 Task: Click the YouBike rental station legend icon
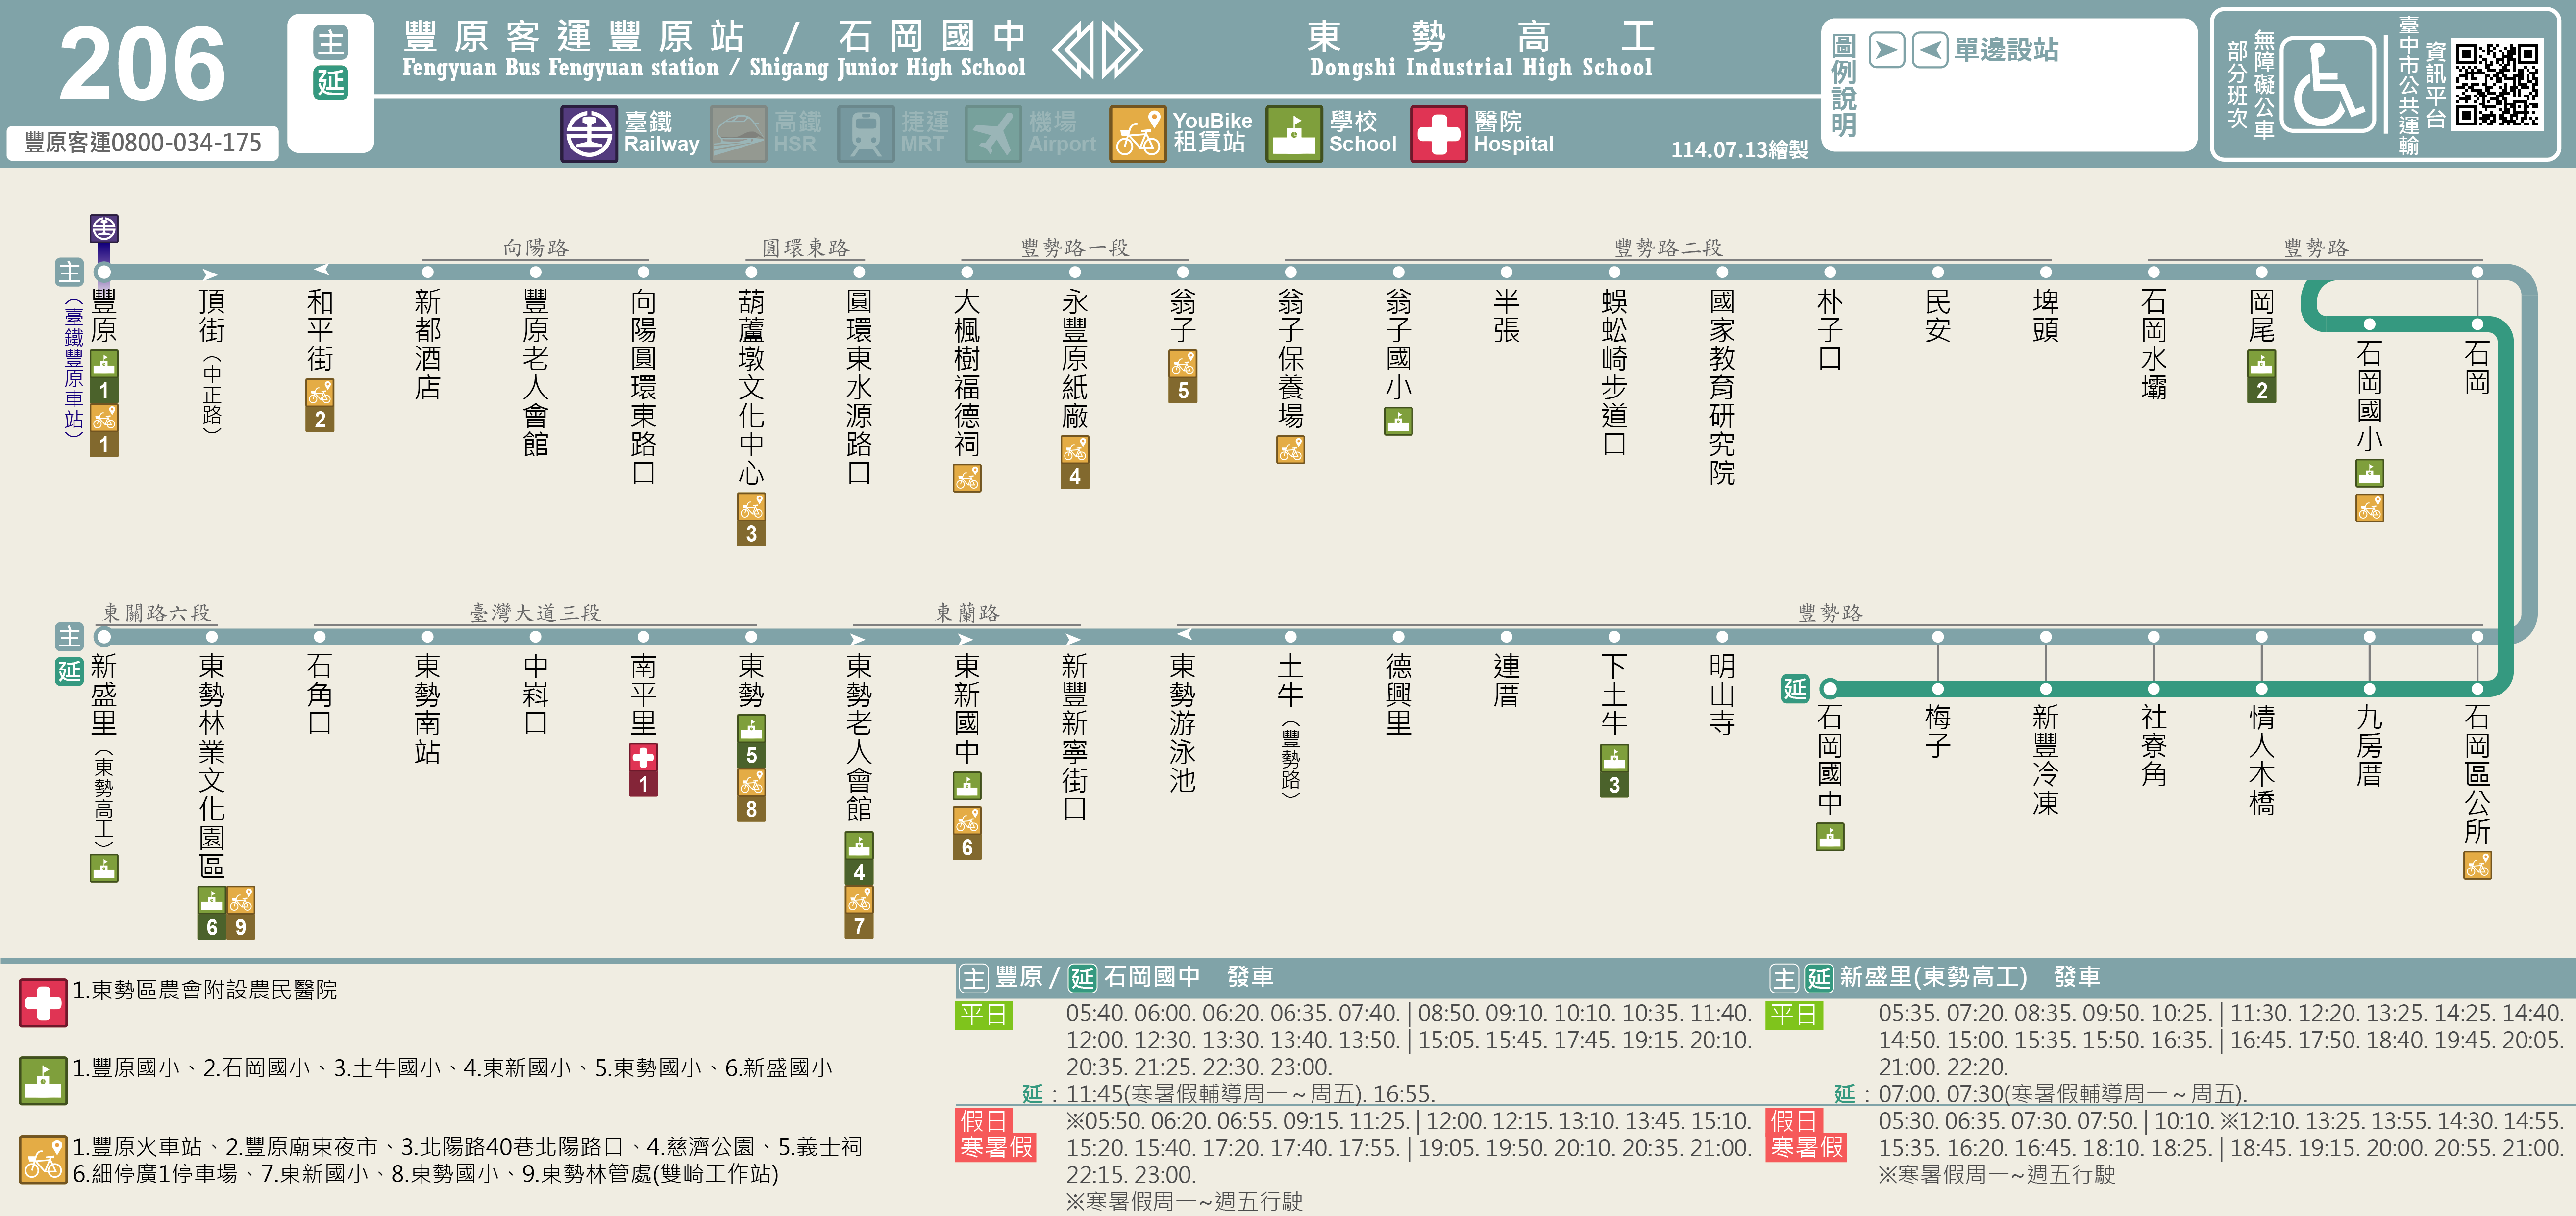(x=1137, y=133)
